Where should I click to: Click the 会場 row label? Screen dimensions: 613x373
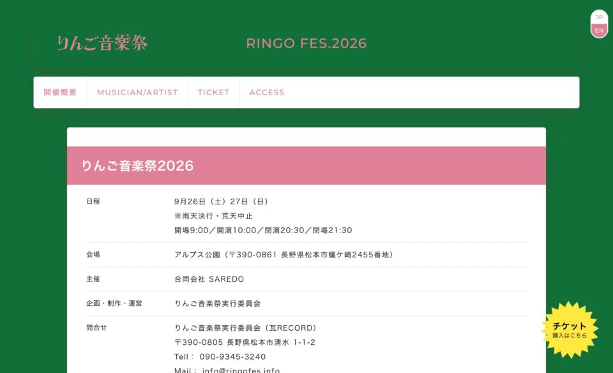point(93,255)
